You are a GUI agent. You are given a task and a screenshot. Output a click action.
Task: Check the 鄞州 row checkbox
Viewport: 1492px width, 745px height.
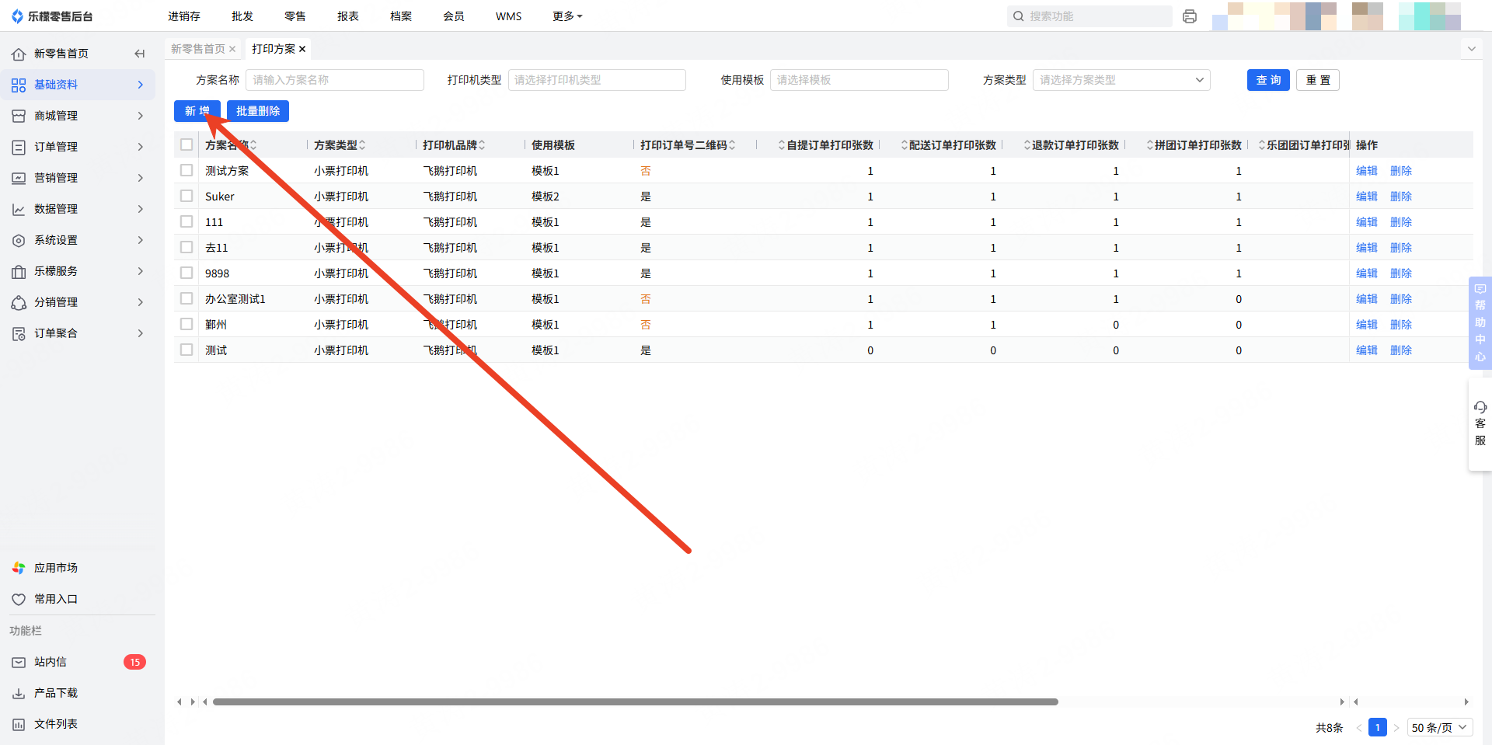pyautogui.click(x=186, y=324)
